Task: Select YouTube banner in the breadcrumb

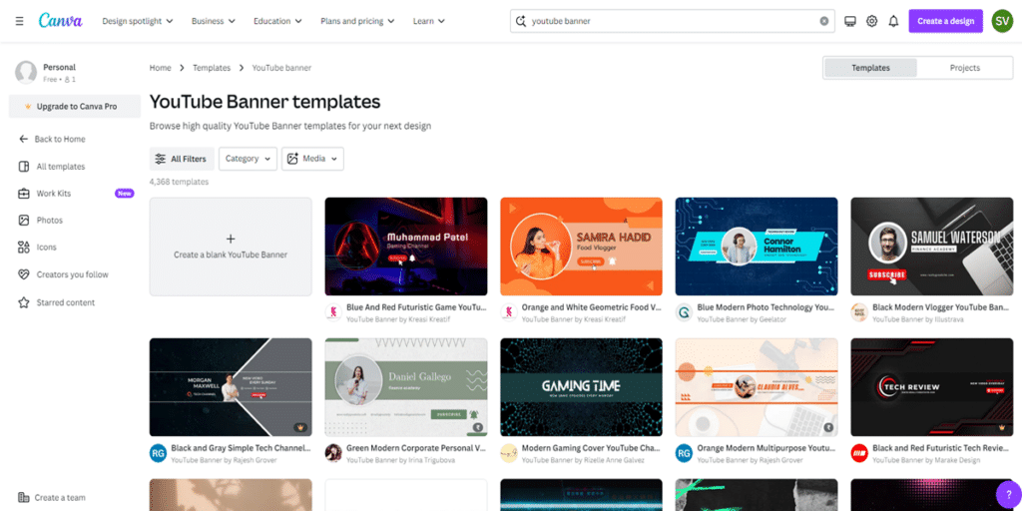Action: pos(281,68)
